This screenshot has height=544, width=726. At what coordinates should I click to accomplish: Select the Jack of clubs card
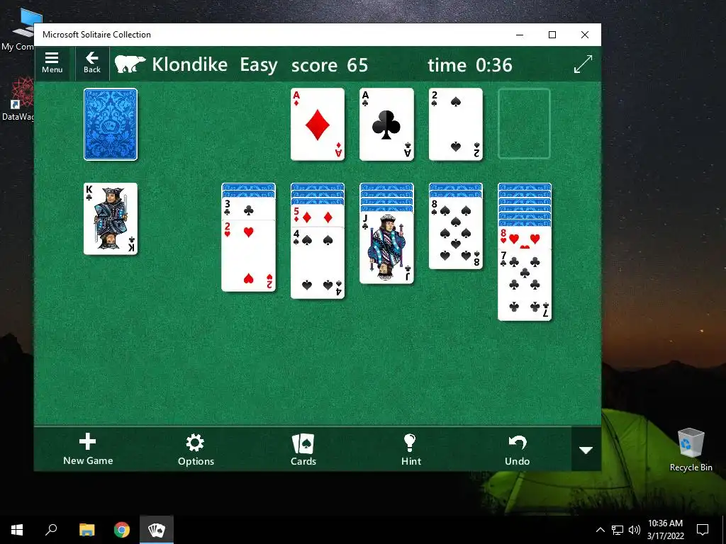point(386,248)
